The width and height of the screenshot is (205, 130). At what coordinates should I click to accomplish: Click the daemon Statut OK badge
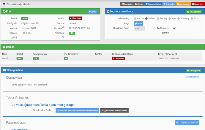[20, 58]
